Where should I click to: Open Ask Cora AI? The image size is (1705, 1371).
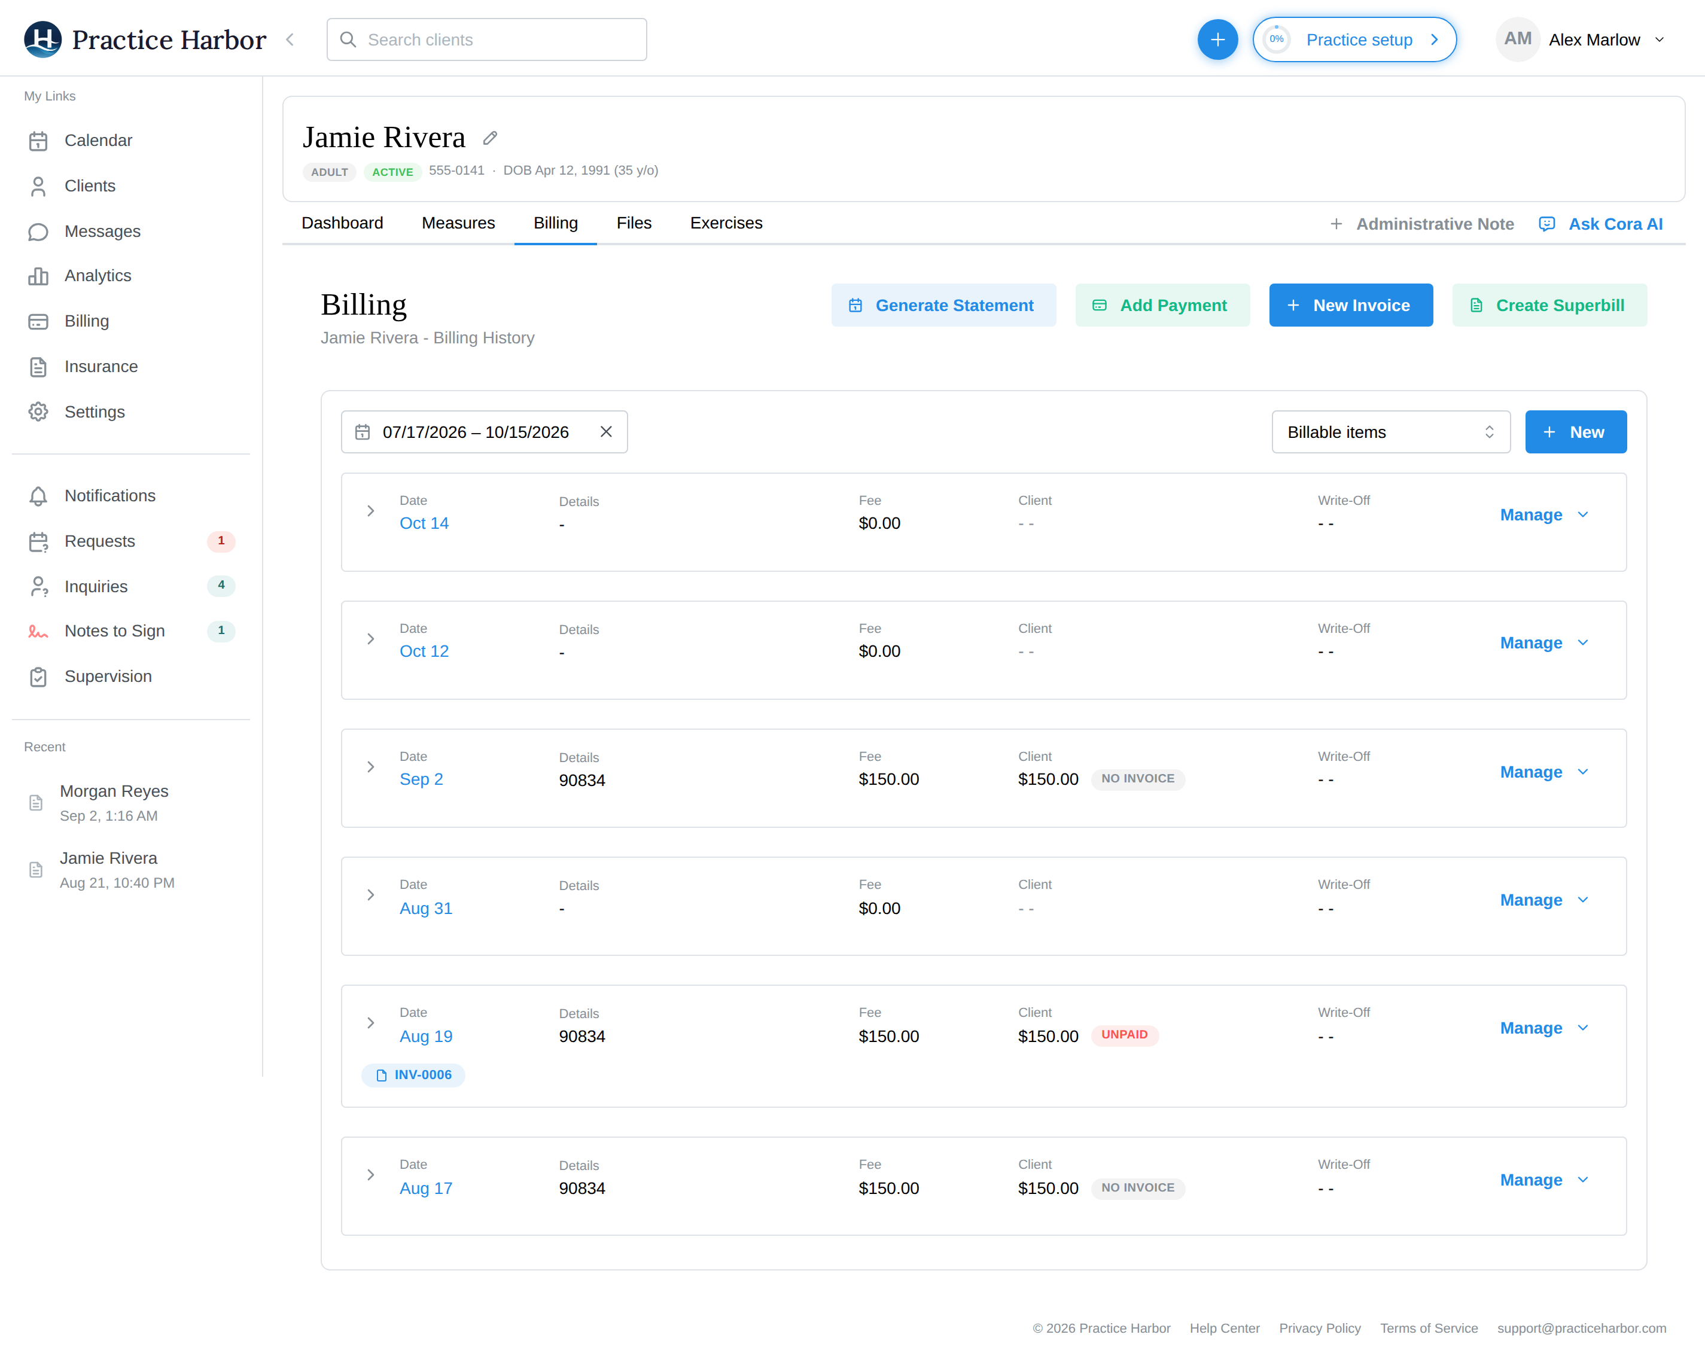point(1601,224)
